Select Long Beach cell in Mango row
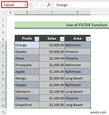 [x=77, y=78]
